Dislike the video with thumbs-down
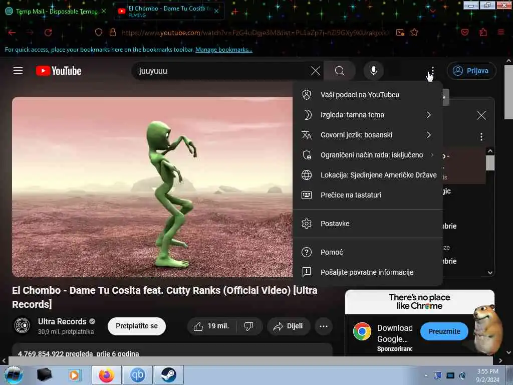Viewport: 513px width, 385px height. pyautogui.click(x=249, y=326)
